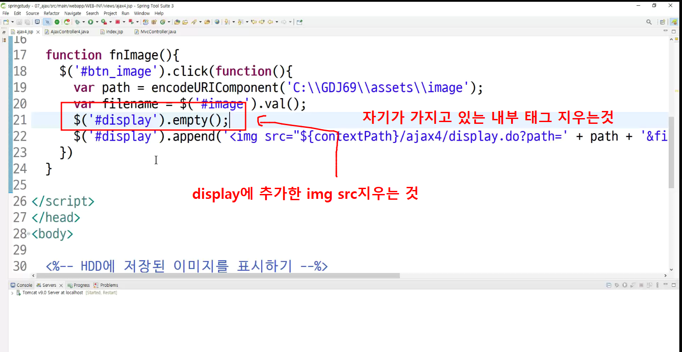Open the Problems view tab
682x352 pixels.
[x=106, y=285]
